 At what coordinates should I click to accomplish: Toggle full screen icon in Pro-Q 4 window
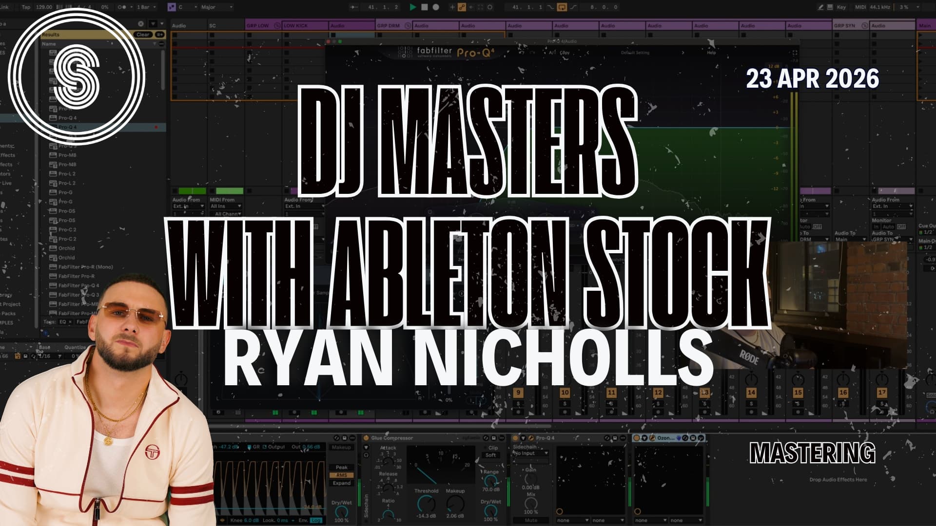tap(795, 53)
